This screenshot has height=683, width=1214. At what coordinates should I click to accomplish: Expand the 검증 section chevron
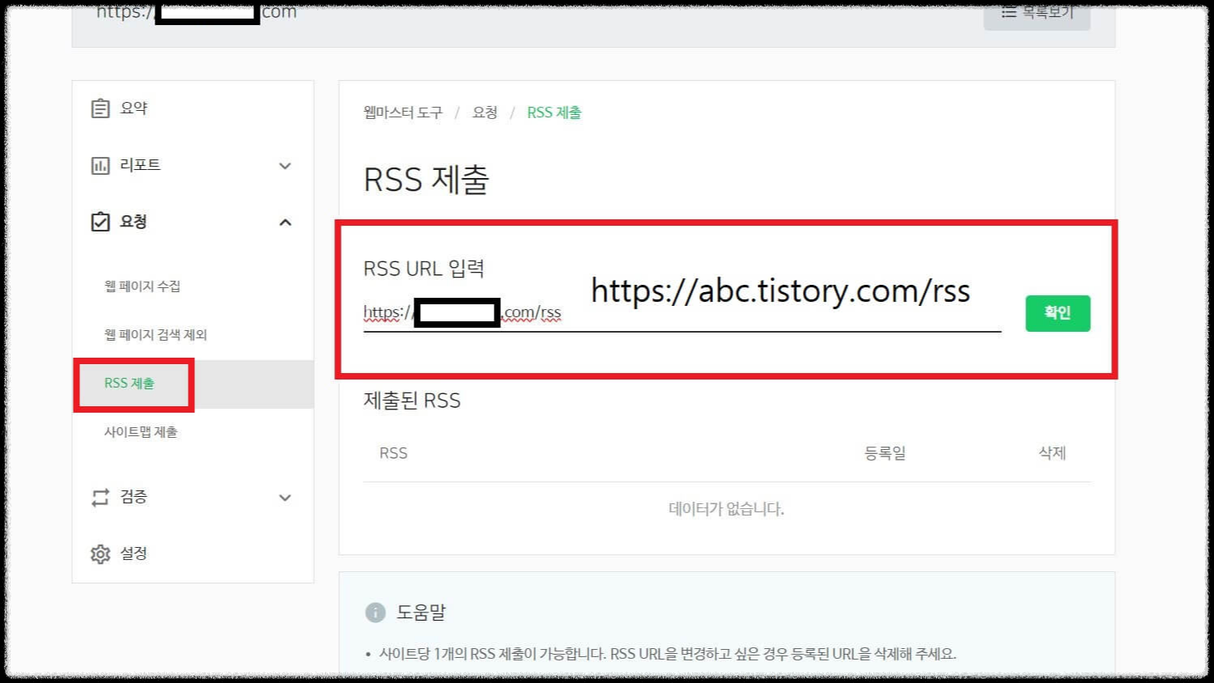[x=284, y=498]
